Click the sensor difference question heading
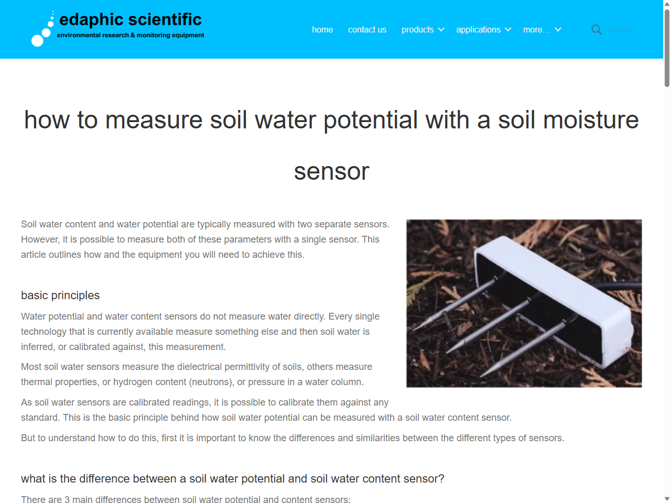The width and height of the screenshot is (671, 503). click(232, 478)
